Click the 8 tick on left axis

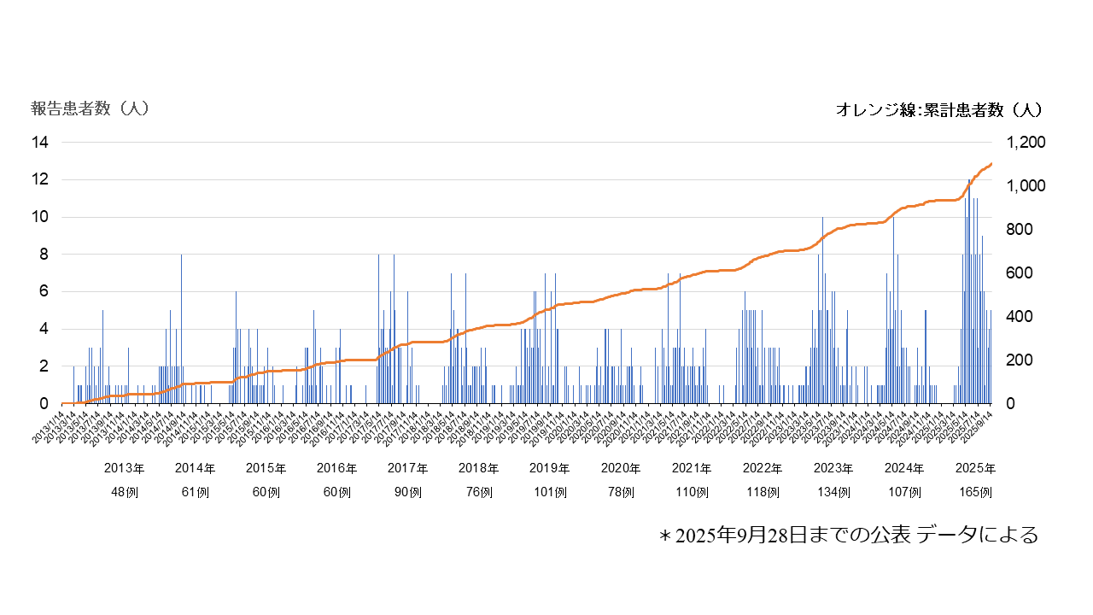click(x=44, y=255)
